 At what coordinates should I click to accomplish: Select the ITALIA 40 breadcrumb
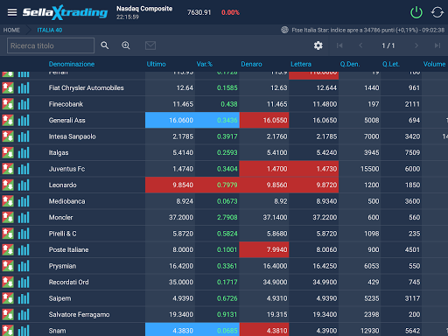tap(50, 30)
